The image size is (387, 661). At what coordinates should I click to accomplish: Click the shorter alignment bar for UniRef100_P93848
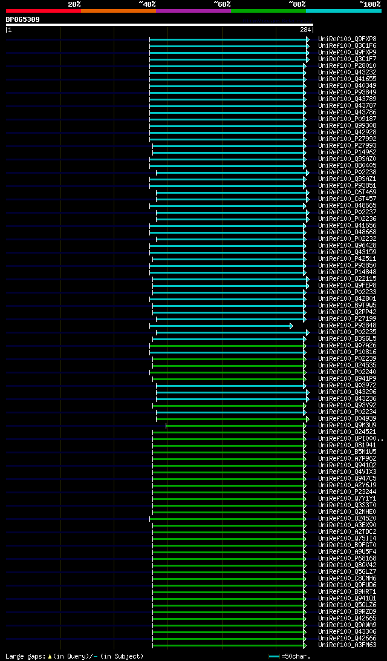point(221,326)
